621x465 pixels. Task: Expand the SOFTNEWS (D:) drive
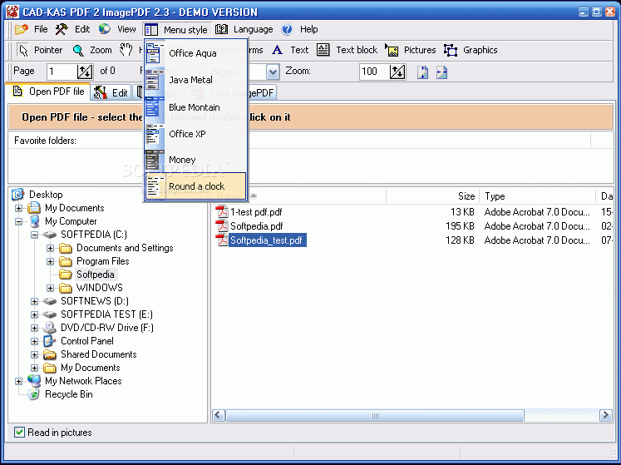pos(34,301)
